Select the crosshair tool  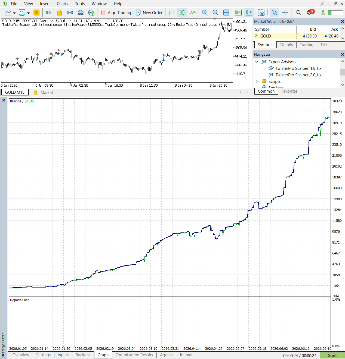pyautogui.click(x=285, y=12)
